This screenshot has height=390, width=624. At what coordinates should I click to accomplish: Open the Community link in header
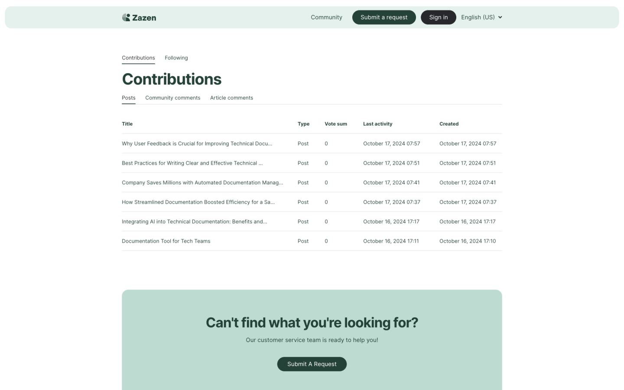(x=326, y=17)
